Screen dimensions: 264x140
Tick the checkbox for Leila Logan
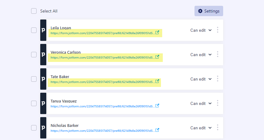tap(34, 30)
